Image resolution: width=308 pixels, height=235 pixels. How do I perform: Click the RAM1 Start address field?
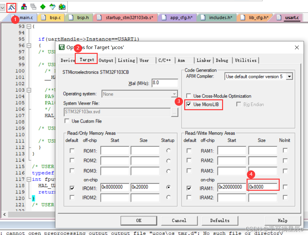point(232,150)
